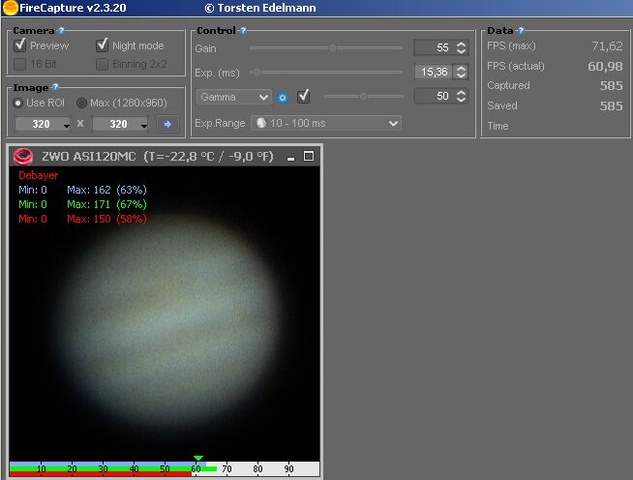The height and width of the screenshot is (480, 633).
Task: Click the Gain value stepper arrows
Action: [461, 47]
